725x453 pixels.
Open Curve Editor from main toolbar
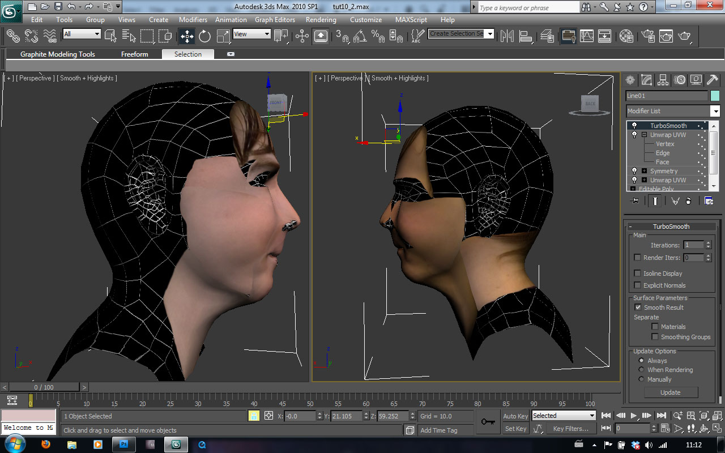coord(587,36)
